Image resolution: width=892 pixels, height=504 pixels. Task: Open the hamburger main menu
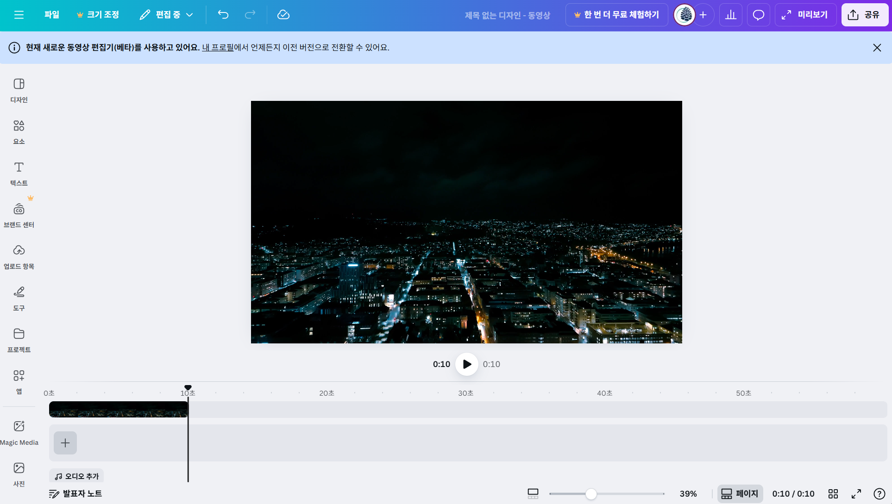tap(19, 15)
